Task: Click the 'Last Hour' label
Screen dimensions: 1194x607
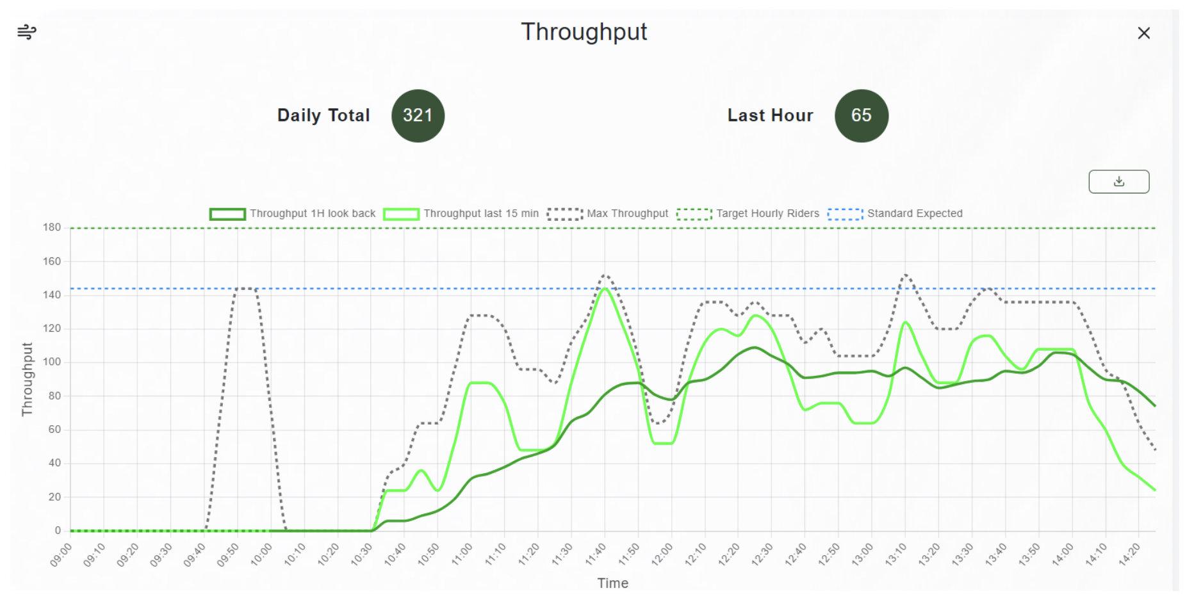Action: click(770, 115)
